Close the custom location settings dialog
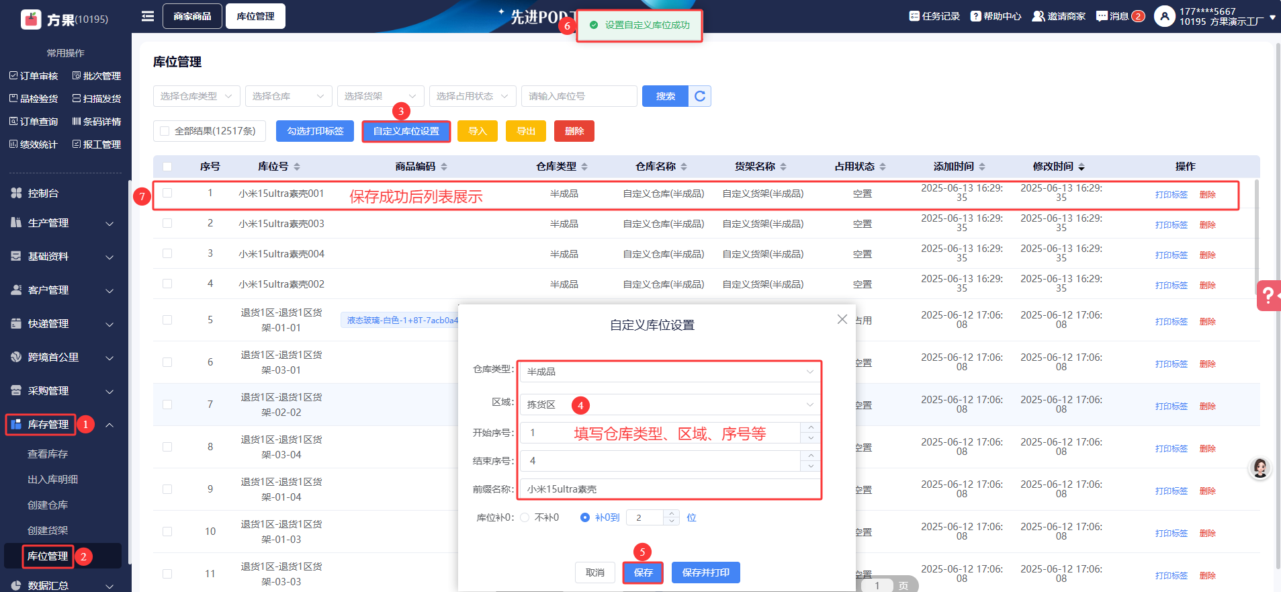This screenshot has height=592, width=1281. tap(842, 319)
